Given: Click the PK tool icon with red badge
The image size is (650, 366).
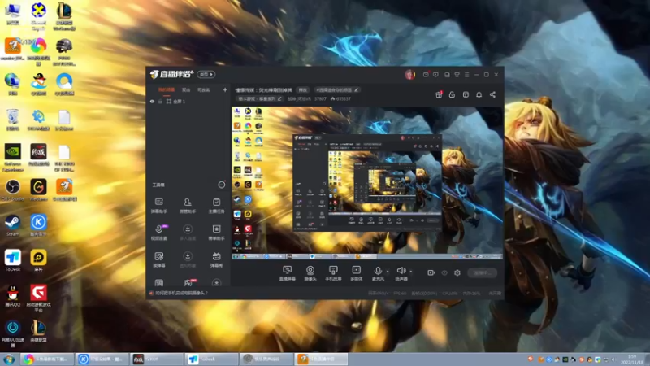Looking at the screenshot, I should tap(188, 283).
